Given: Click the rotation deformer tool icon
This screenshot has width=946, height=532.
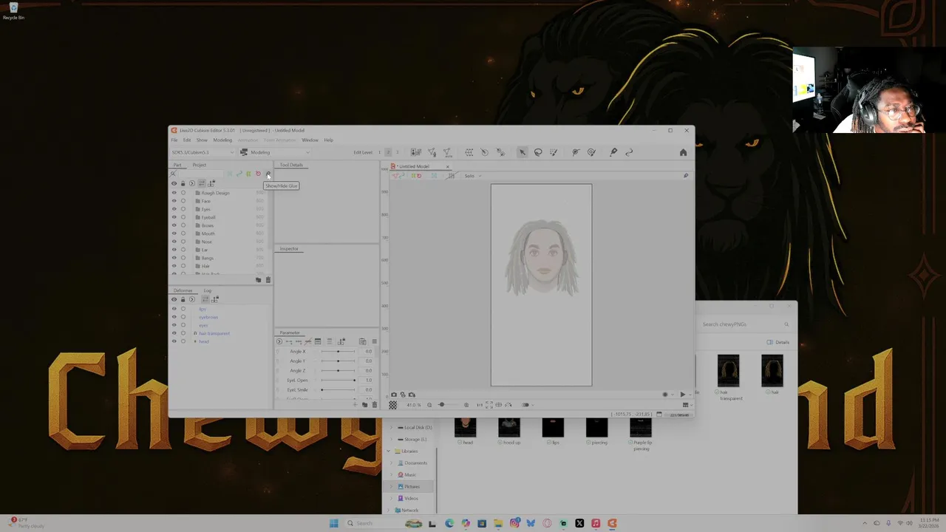Looking at the screenshot, I should point(484,152).
